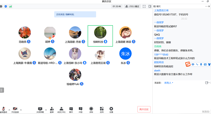The width and height of the screenshot is (211, 114).
Task: Click the 共享屏幕 share screen icon
Action: (40, 109)
